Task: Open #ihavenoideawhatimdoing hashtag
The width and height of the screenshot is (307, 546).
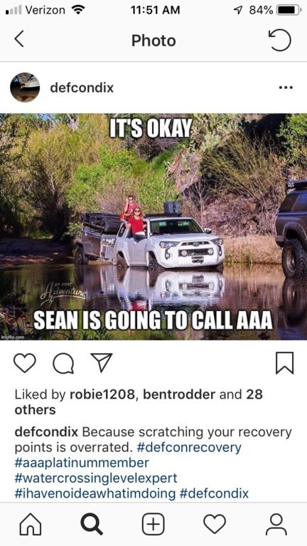Action: pyautogui.click(x=95, y=494)
